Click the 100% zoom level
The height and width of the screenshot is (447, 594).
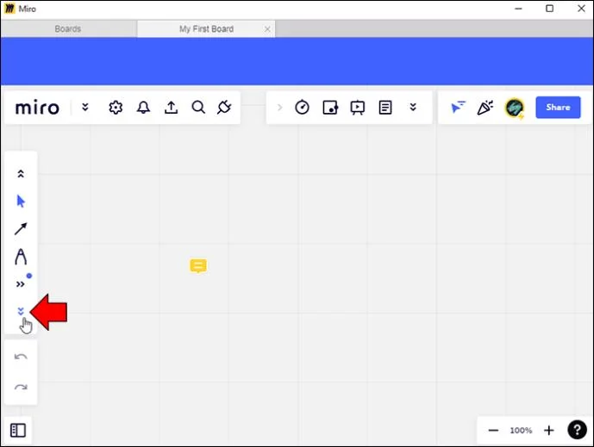[x=521, y=430]
